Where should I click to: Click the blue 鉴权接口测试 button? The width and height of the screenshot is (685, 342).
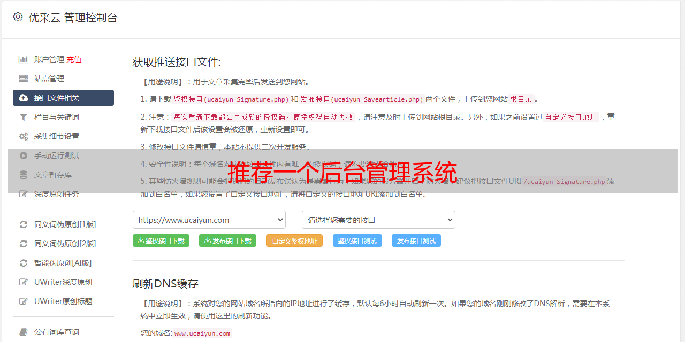pyautogui.click(x=357, y=241)
